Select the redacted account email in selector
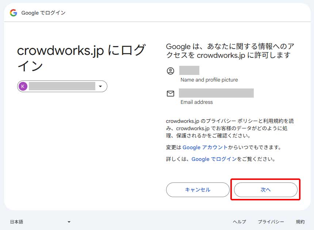The height and width of the screenshot is (230, 314). [x=62, y=86]
